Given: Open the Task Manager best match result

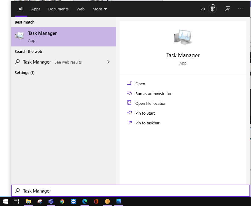Looking at the screenshot, I should click(63, 37).
